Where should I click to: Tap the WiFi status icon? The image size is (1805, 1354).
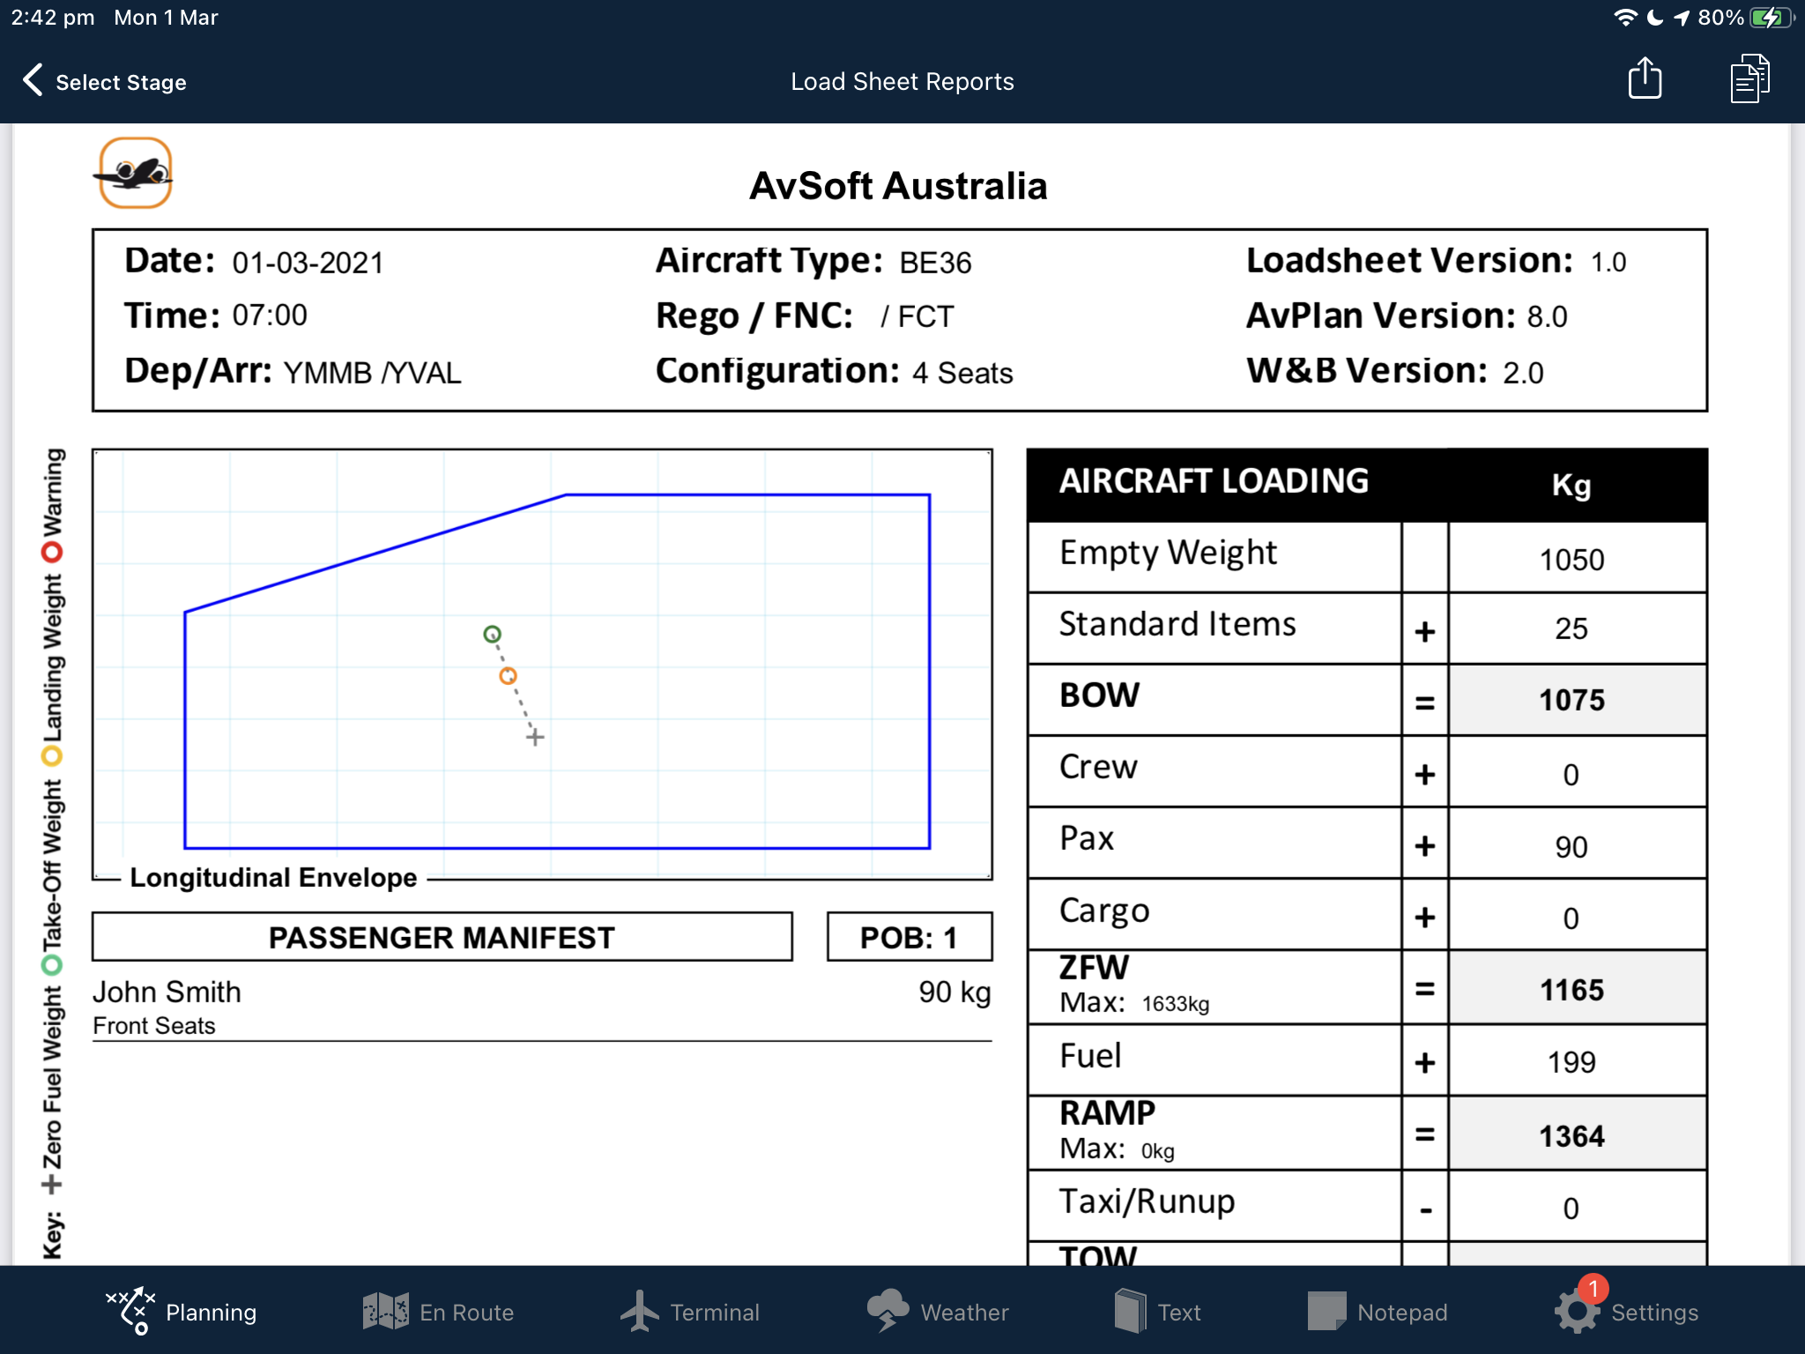click(x=1624, y=18)
